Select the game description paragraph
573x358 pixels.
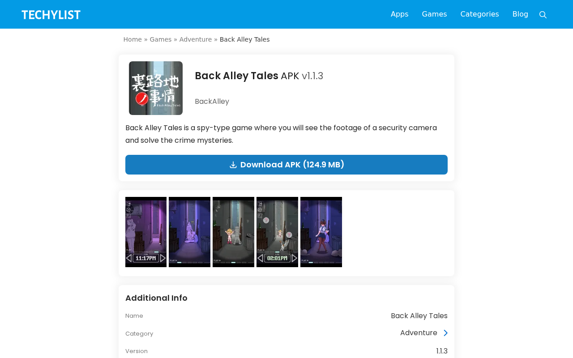(281, 134)
